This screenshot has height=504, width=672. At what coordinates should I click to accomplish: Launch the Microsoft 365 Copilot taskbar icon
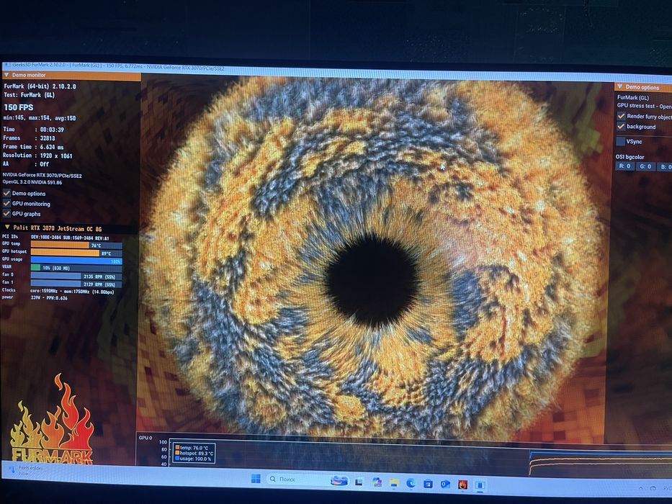pyautogui.click(x=377, y=482)
